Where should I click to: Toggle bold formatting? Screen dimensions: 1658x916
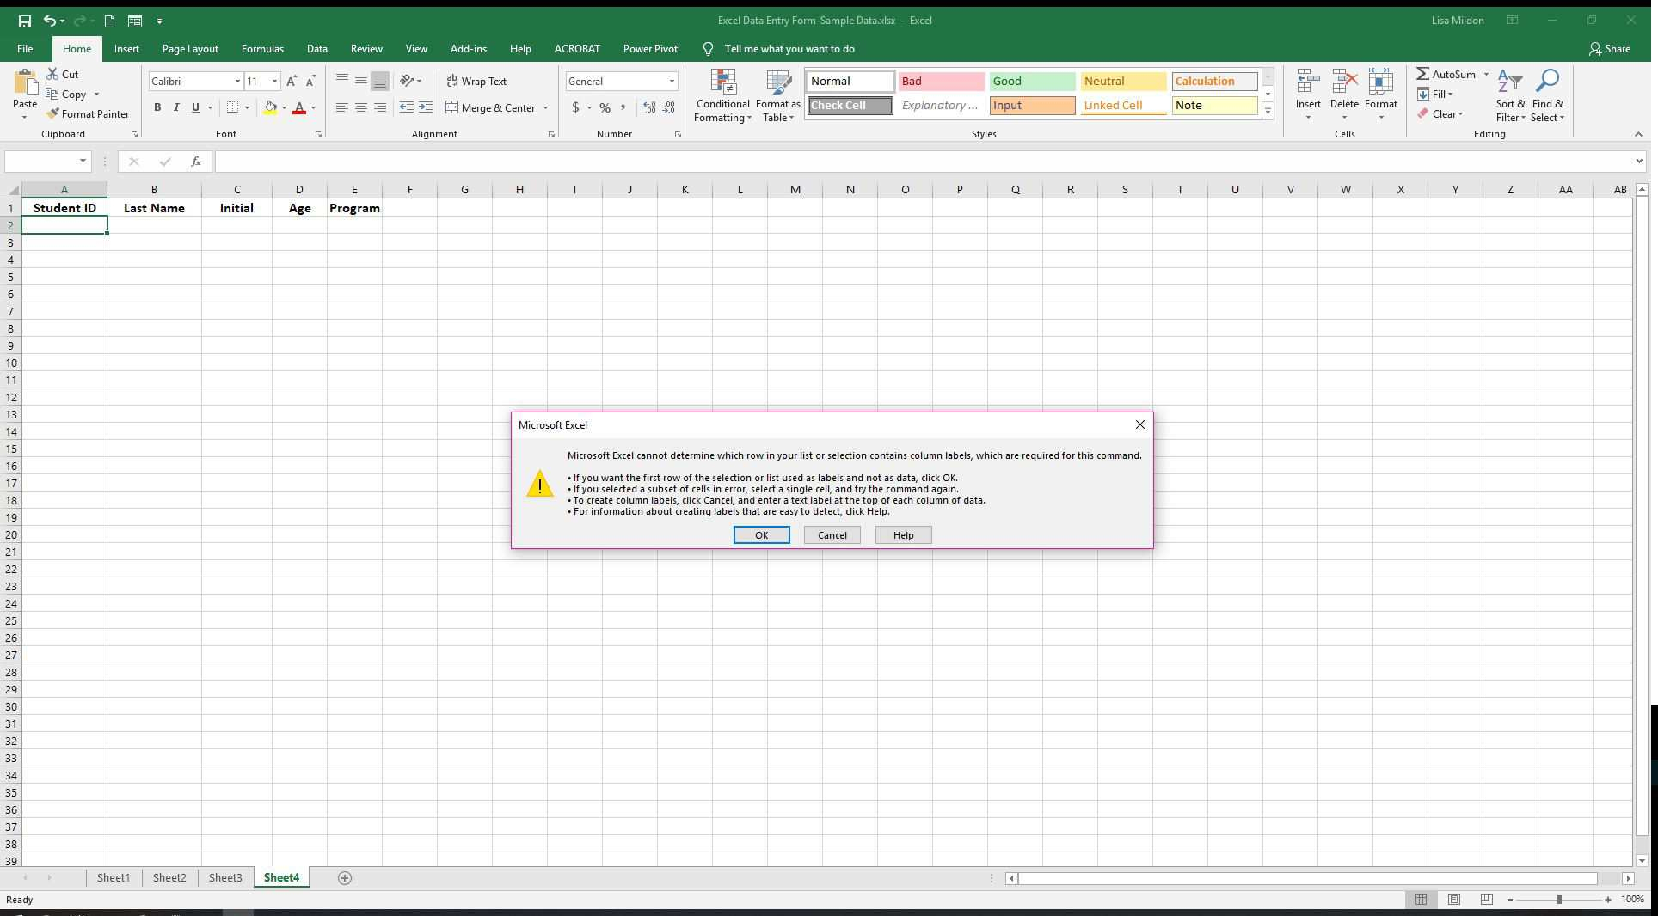coord(157,107)
